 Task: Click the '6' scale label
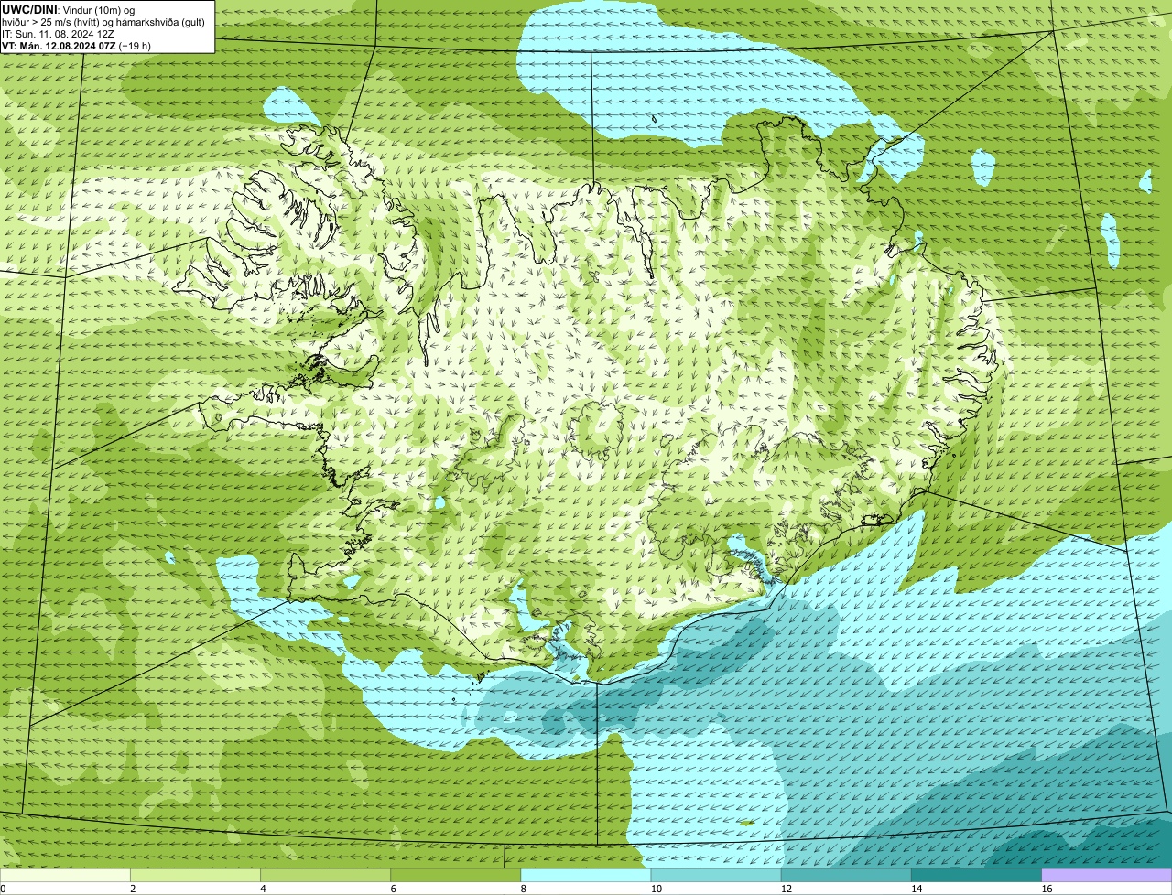coord(393,889)
